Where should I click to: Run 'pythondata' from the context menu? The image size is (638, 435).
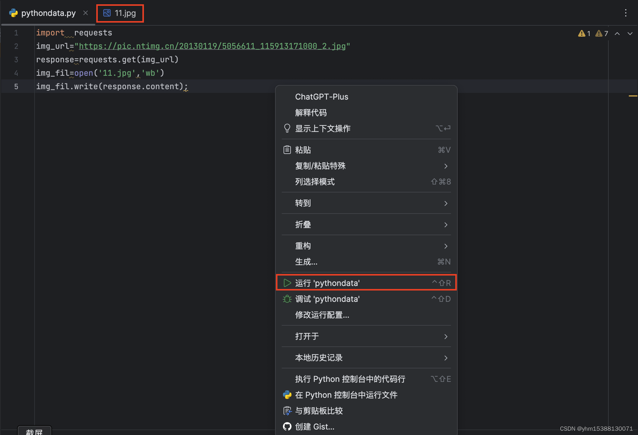point(366,283)
